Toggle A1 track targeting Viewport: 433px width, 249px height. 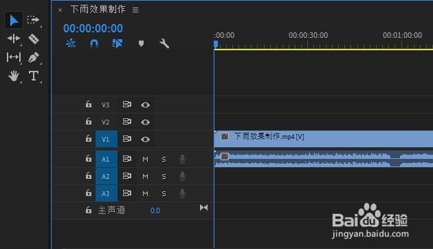(x=107, y=159)
